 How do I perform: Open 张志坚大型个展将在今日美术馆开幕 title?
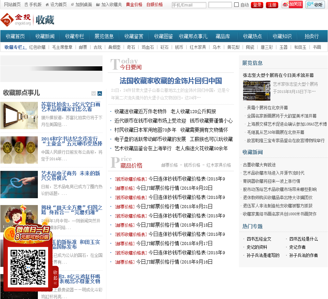(278, 75)
